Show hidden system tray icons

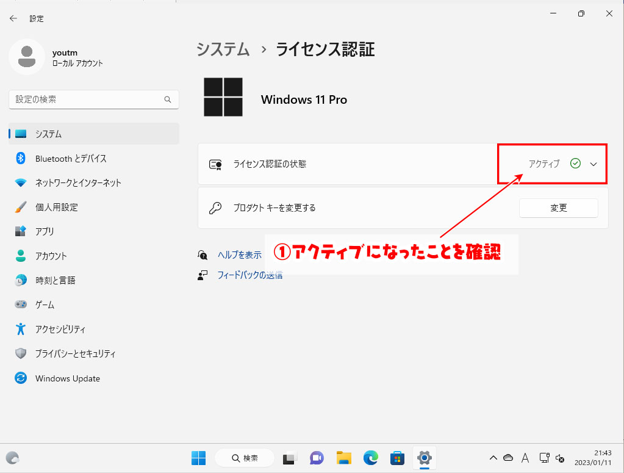click(493, 458)
